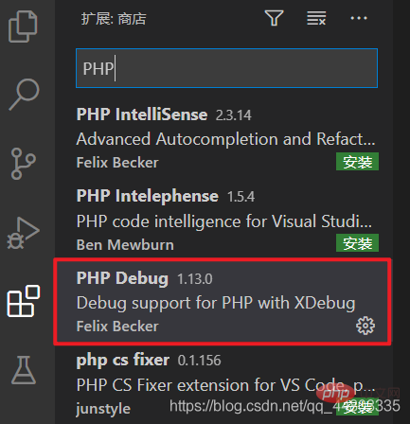The image size is (410, 424).
Task: Open the views and more actions menu
Action: coord(359,18)
